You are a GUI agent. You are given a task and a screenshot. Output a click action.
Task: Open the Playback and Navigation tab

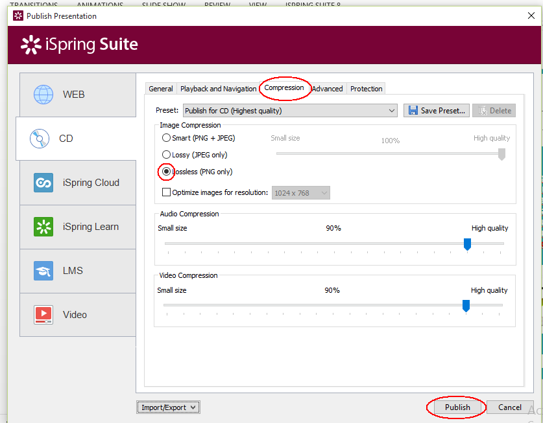tap(218, 89)
